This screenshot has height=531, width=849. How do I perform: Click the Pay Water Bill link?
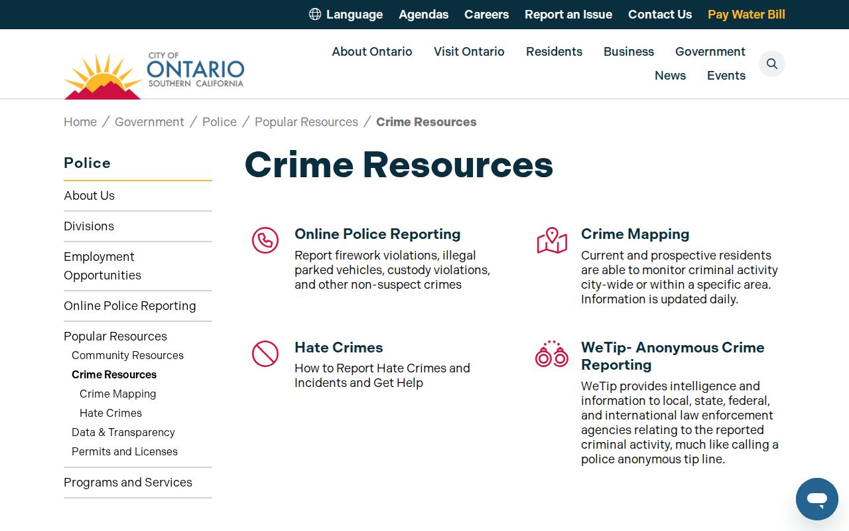[746, 15]
